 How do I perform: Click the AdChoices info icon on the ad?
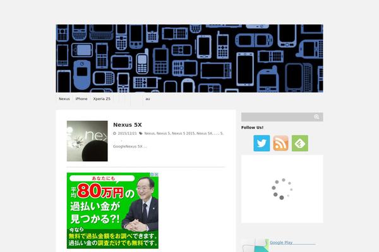[x=152, y=174]
